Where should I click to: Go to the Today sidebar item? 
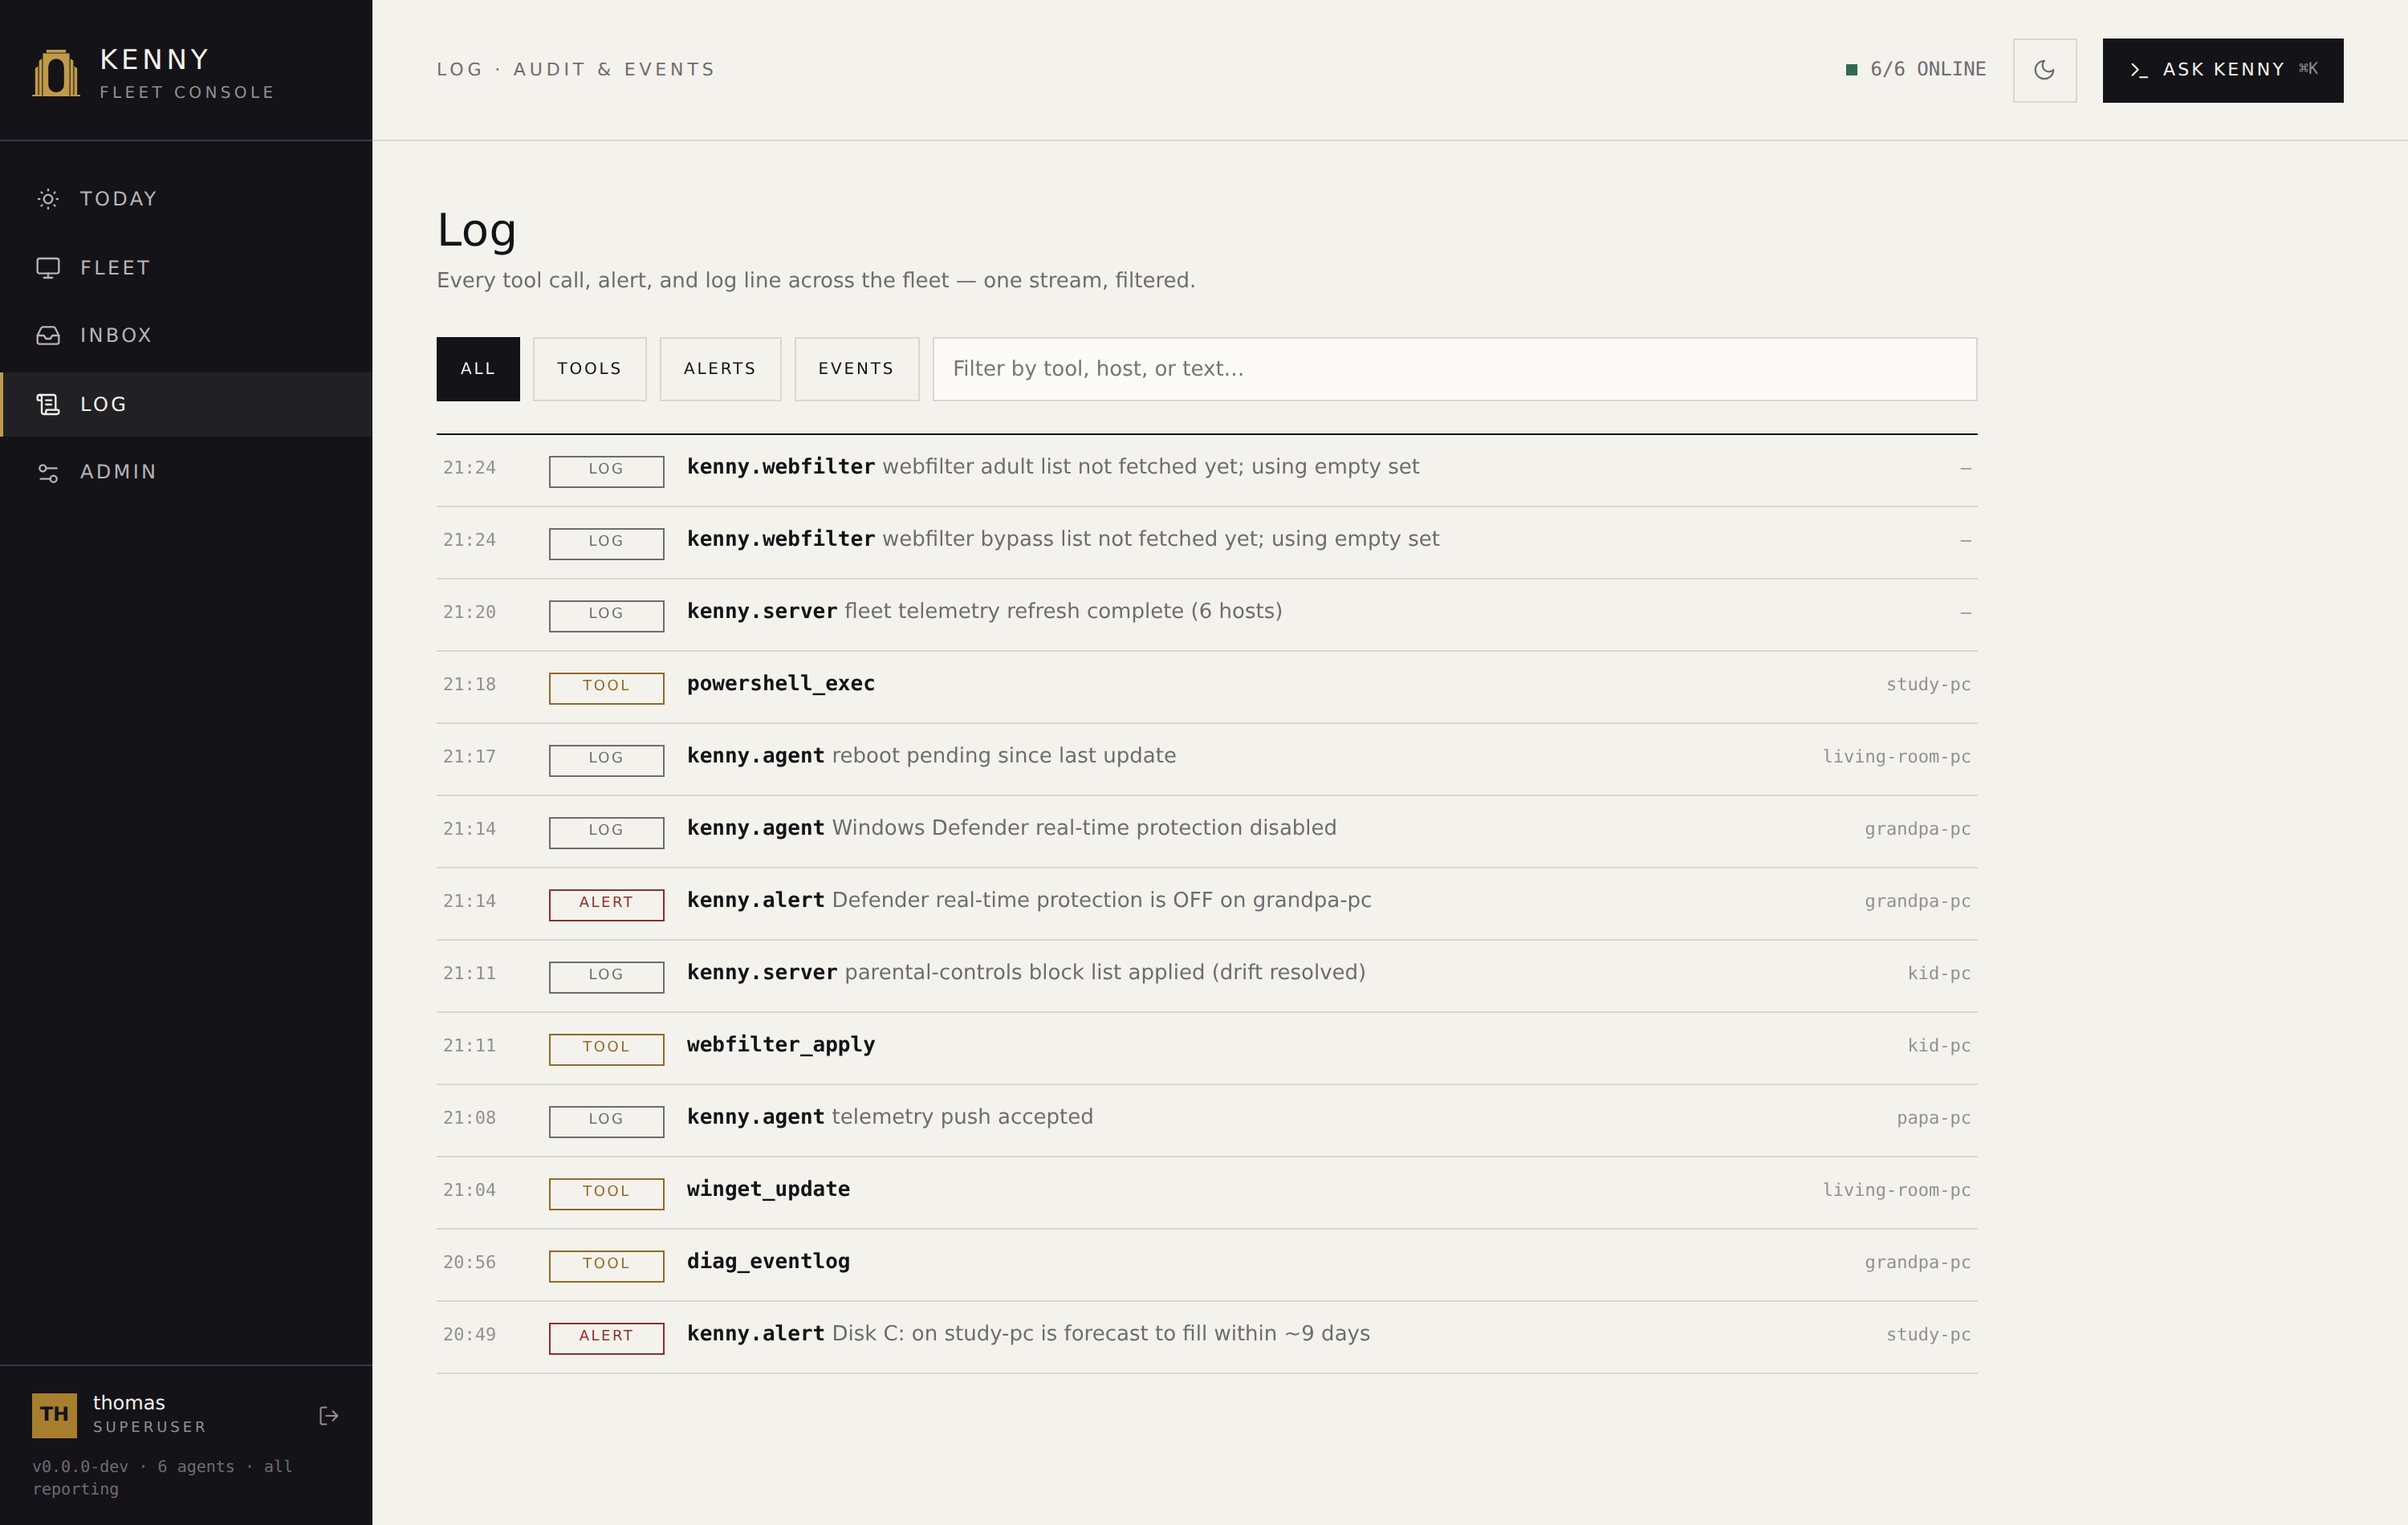(x=186, y=199)
